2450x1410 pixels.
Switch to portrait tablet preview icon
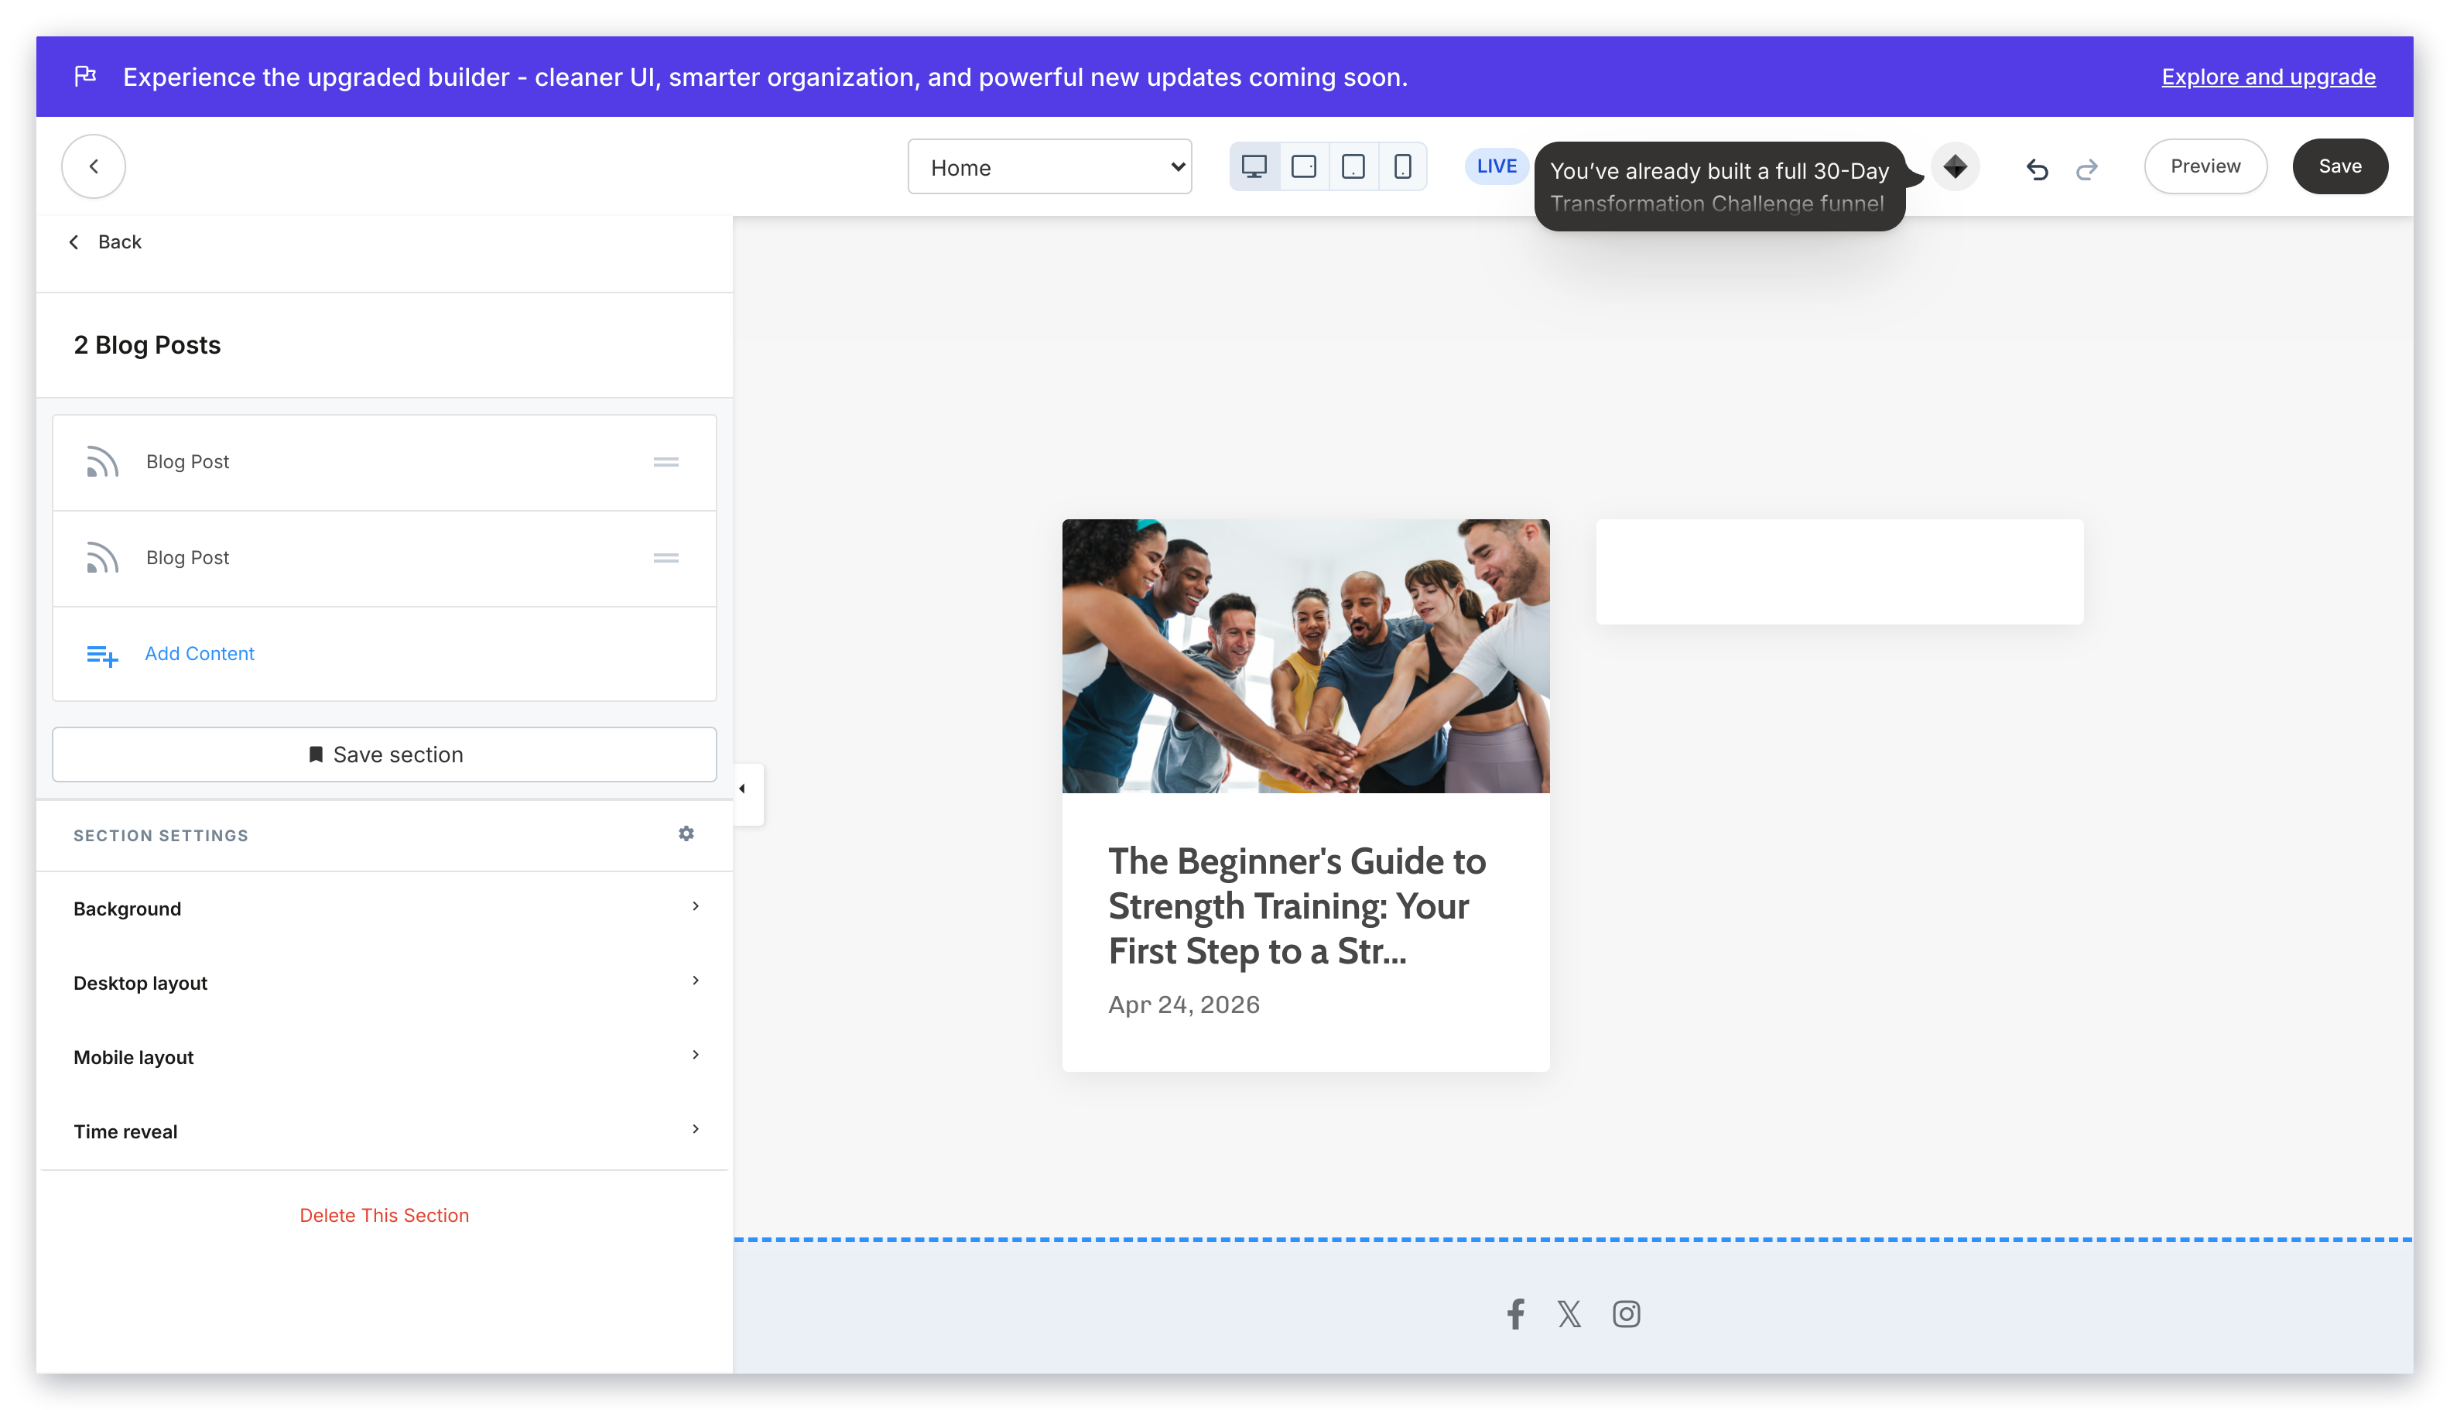(1353, 166)
